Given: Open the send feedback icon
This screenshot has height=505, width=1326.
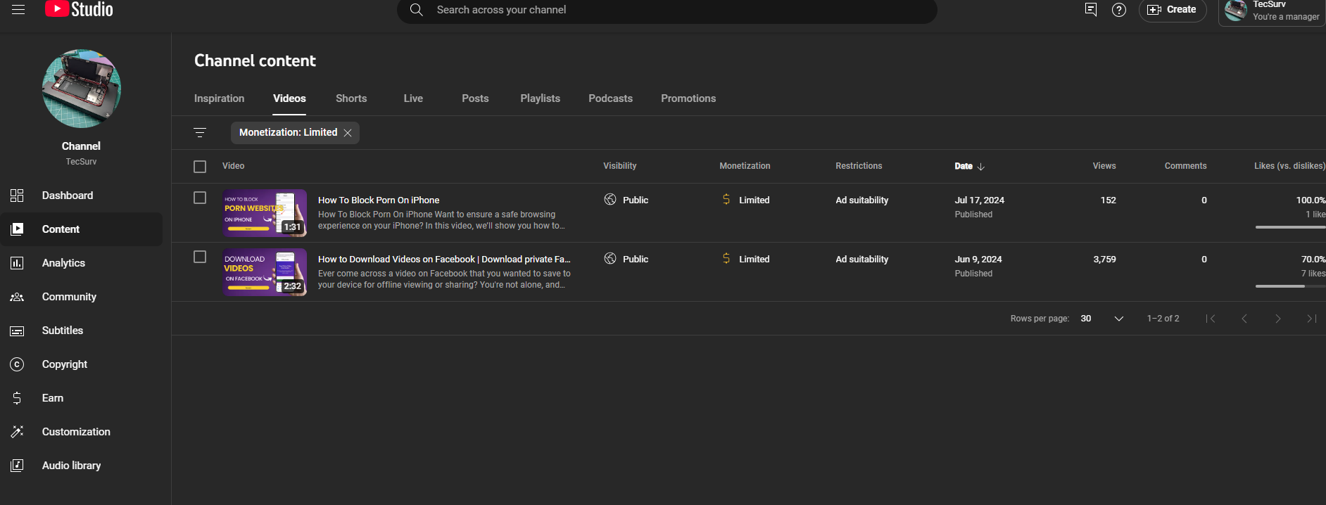Looking at the screenshot, I should (x=1091, y=10).
